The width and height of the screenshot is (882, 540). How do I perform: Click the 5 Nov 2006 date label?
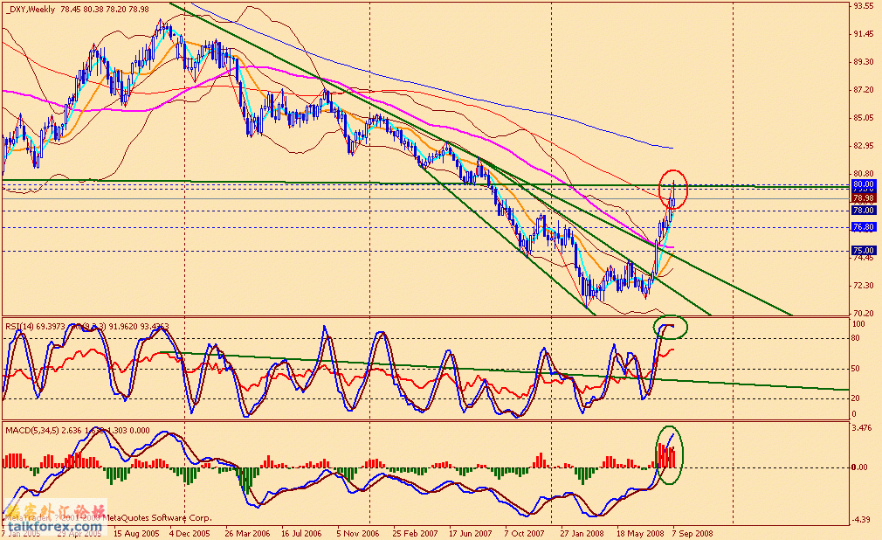pyautogui.click(x=358, y=533)
